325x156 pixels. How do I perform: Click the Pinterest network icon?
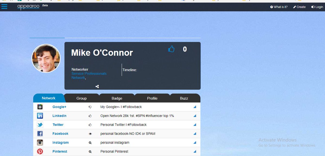(40, 151)
